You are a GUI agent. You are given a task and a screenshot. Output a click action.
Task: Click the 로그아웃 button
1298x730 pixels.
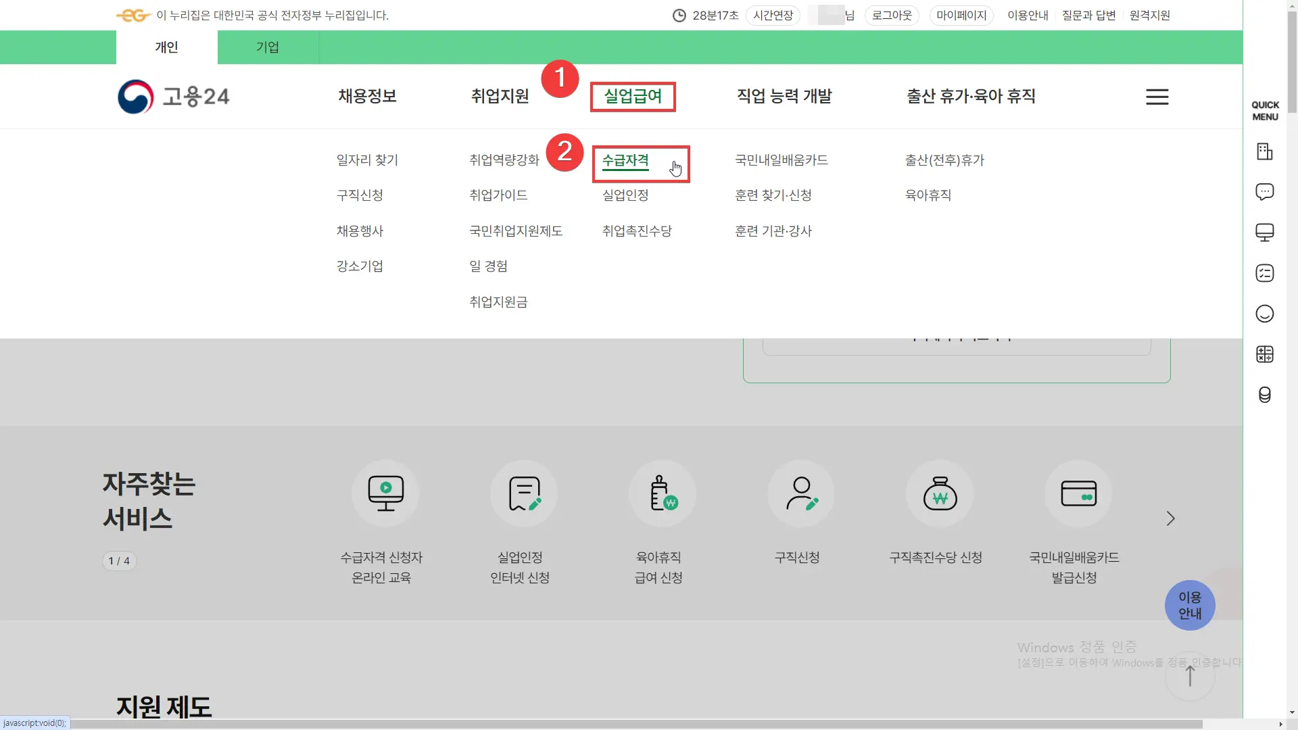892,16
